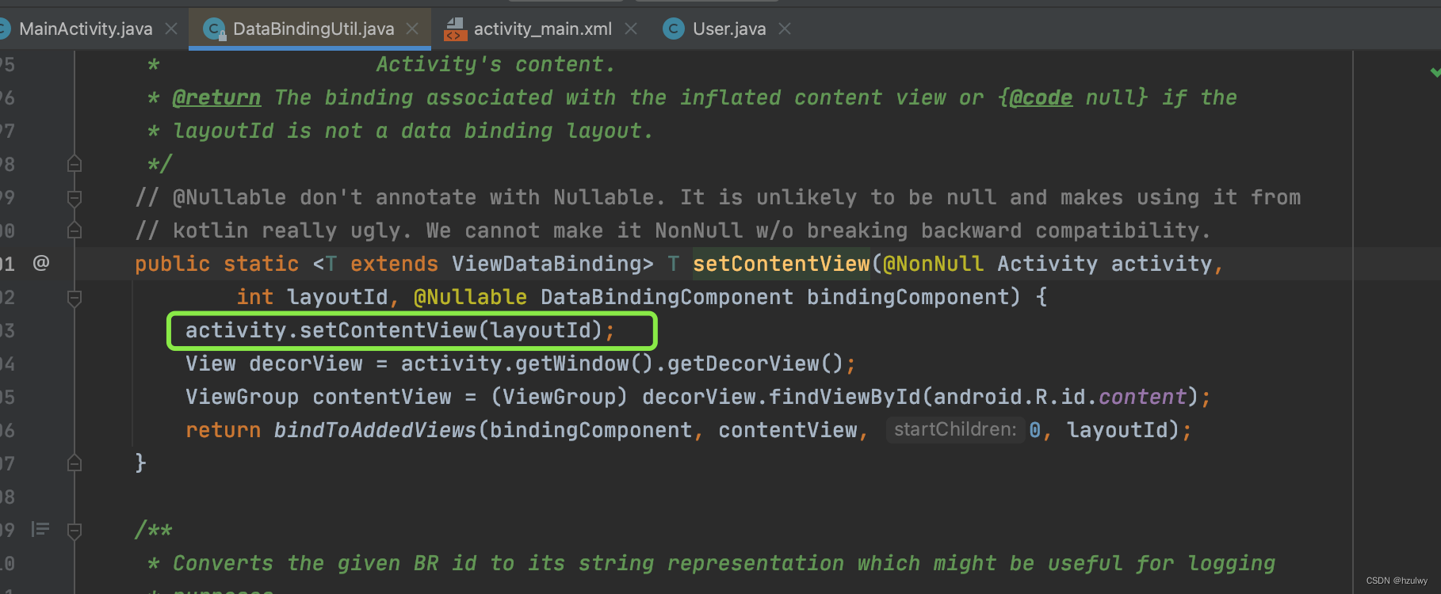Switch to the User.java tab
1441x594 pixels.
(729, 29)
